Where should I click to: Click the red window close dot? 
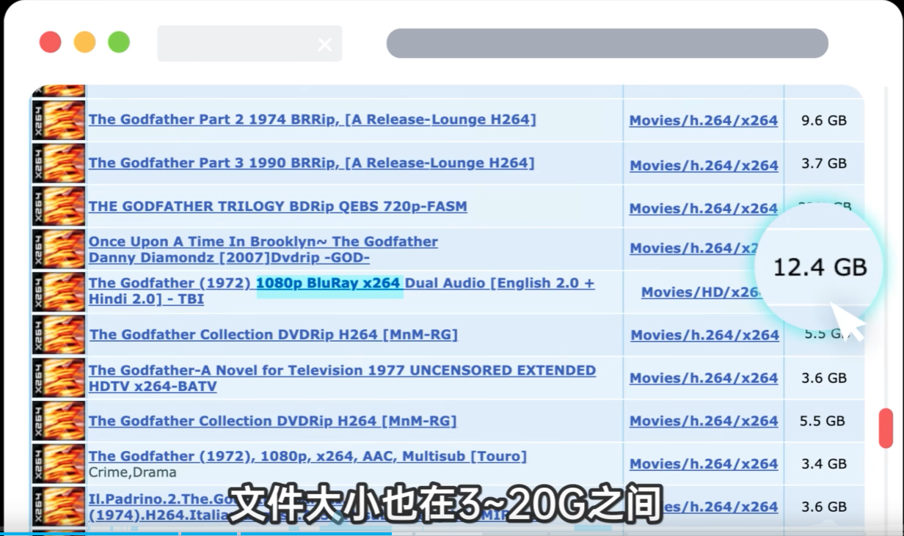tap(50, 42)
